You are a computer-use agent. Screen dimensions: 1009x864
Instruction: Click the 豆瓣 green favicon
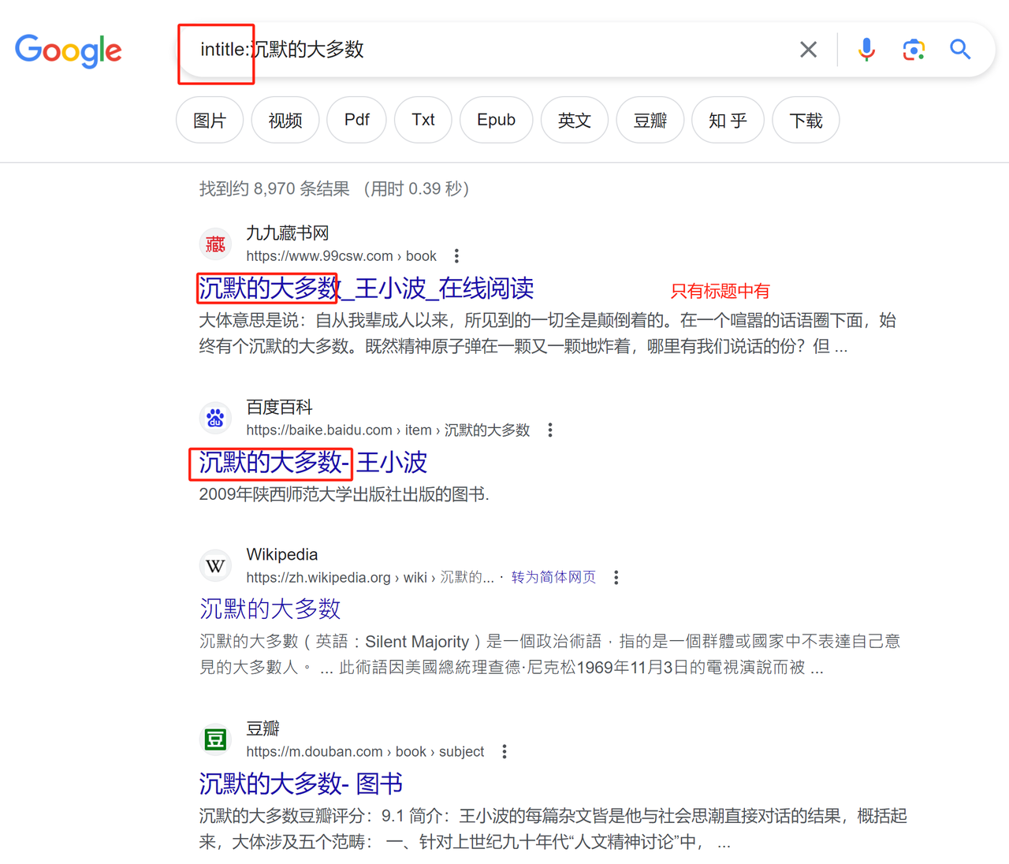[x=215, y=740]
